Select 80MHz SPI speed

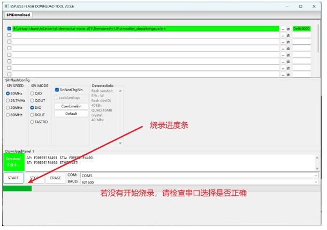14,115
